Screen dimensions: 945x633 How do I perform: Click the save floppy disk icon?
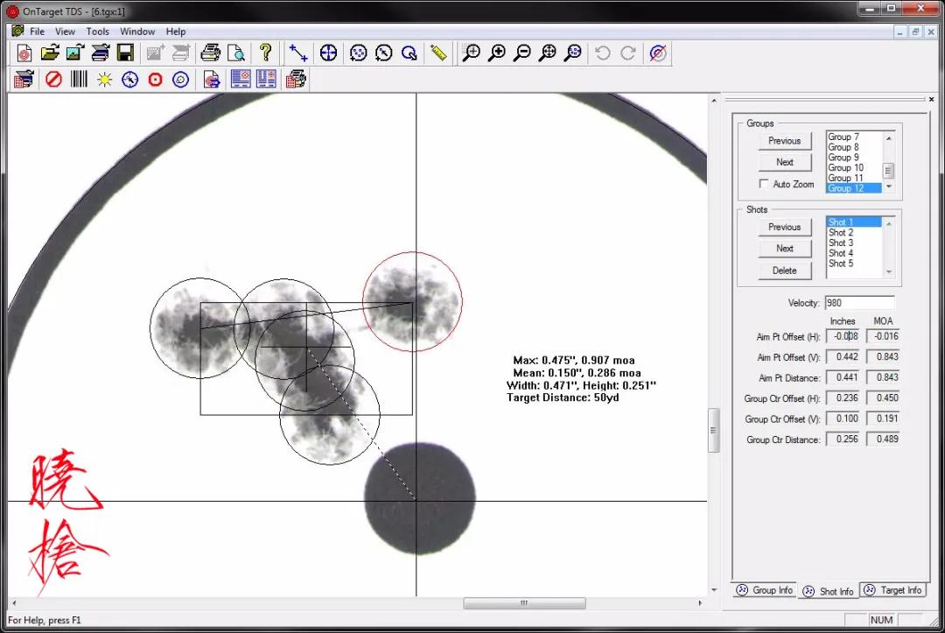[x=125, y=53]
